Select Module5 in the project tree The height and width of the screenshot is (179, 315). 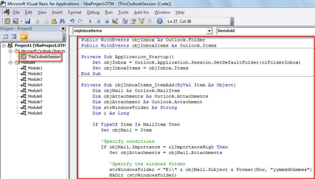pyautogui.click(x=35, y=91)
